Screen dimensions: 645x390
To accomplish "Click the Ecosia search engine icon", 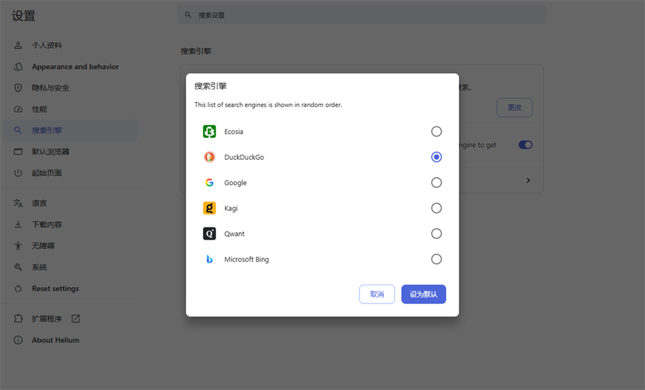I will click(210, 131).
